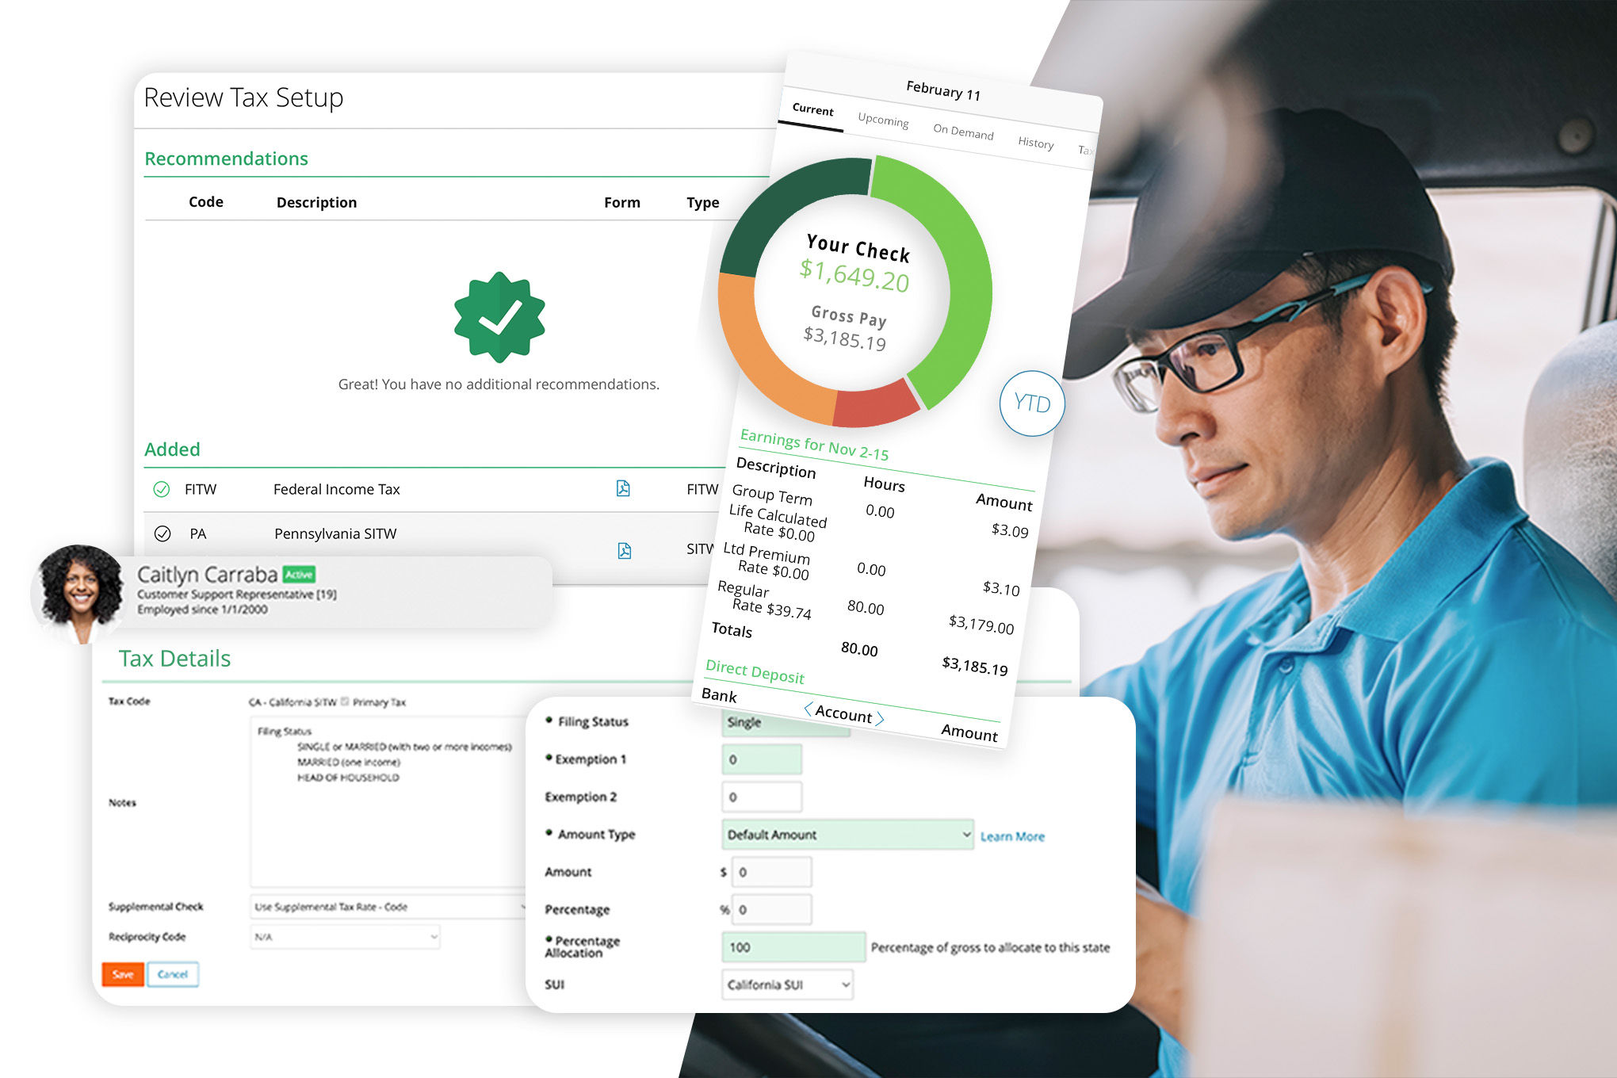
Task: Open the Filing Status dropdown showing Single
Action: [786, 722]
